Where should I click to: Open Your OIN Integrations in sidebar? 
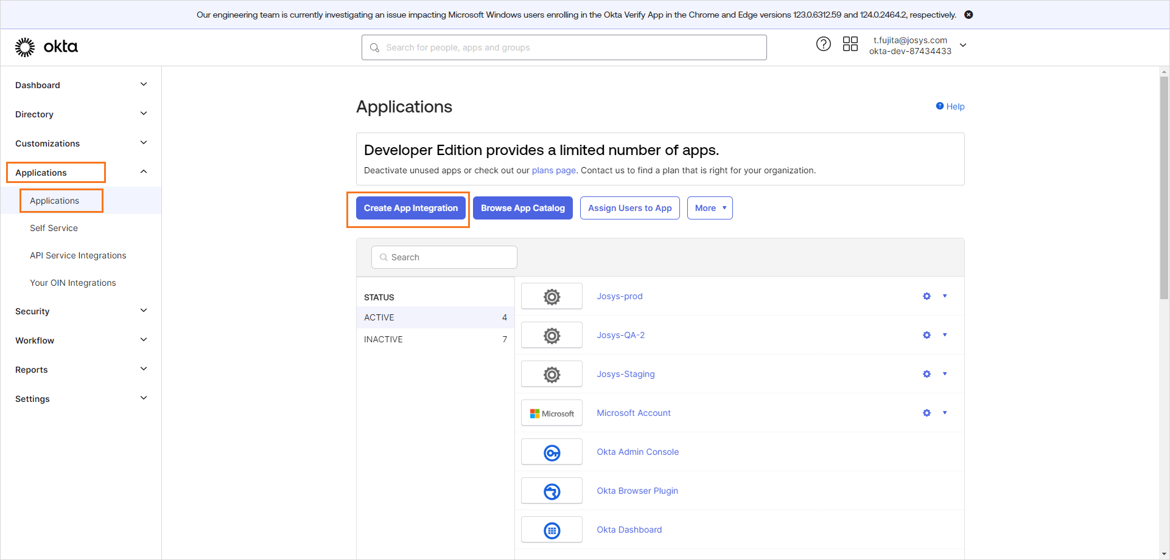[72, 283]
